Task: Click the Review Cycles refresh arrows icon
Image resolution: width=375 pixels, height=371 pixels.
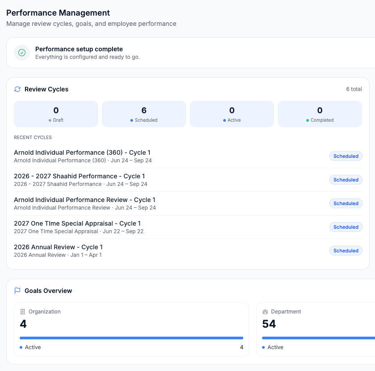Action: 17,89
